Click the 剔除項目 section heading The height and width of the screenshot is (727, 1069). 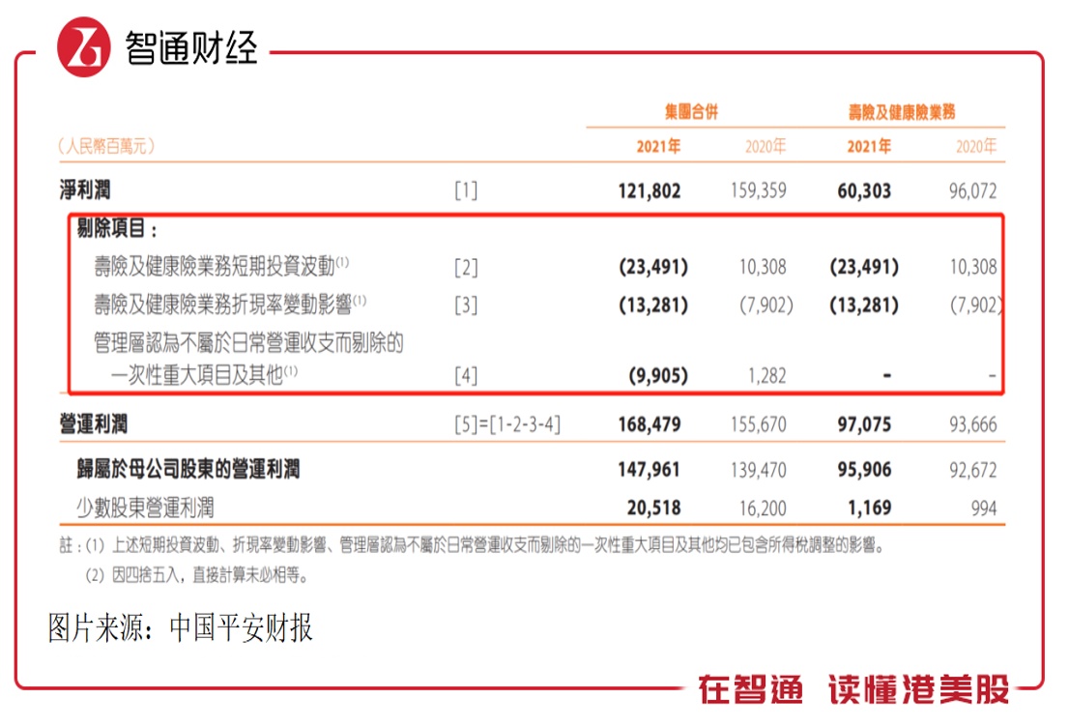coord(117,228)
